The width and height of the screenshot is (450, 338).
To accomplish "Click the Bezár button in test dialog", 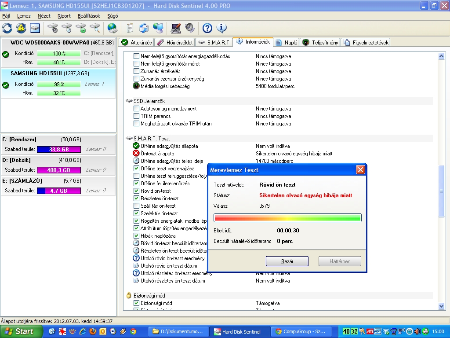I will tap(287, 261).
